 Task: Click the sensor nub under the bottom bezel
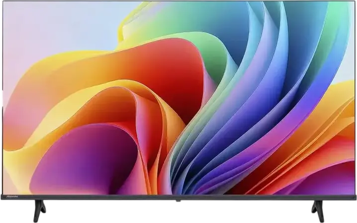[178, 201]
